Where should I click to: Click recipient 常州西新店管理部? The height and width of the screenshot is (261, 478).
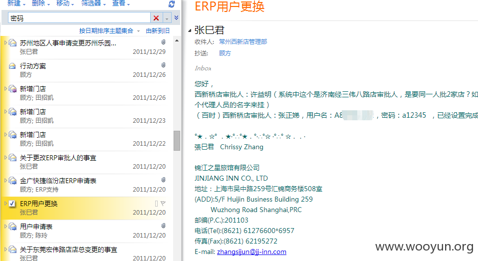(243, 42)
